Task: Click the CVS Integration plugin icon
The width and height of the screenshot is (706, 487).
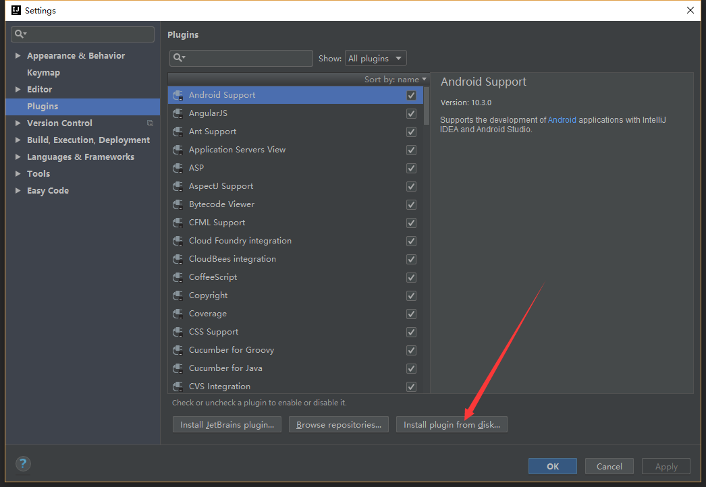Action: point(178,386)
